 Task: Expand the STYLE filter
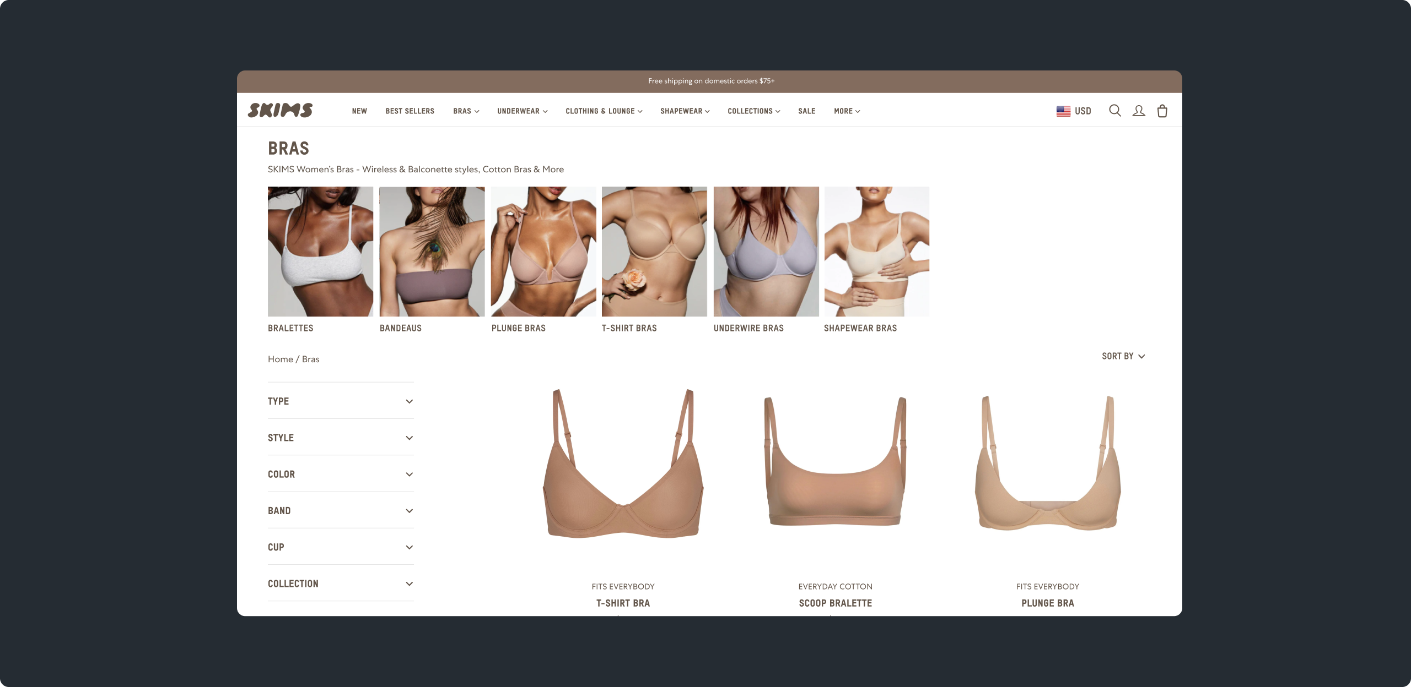(x=341, y=438)
